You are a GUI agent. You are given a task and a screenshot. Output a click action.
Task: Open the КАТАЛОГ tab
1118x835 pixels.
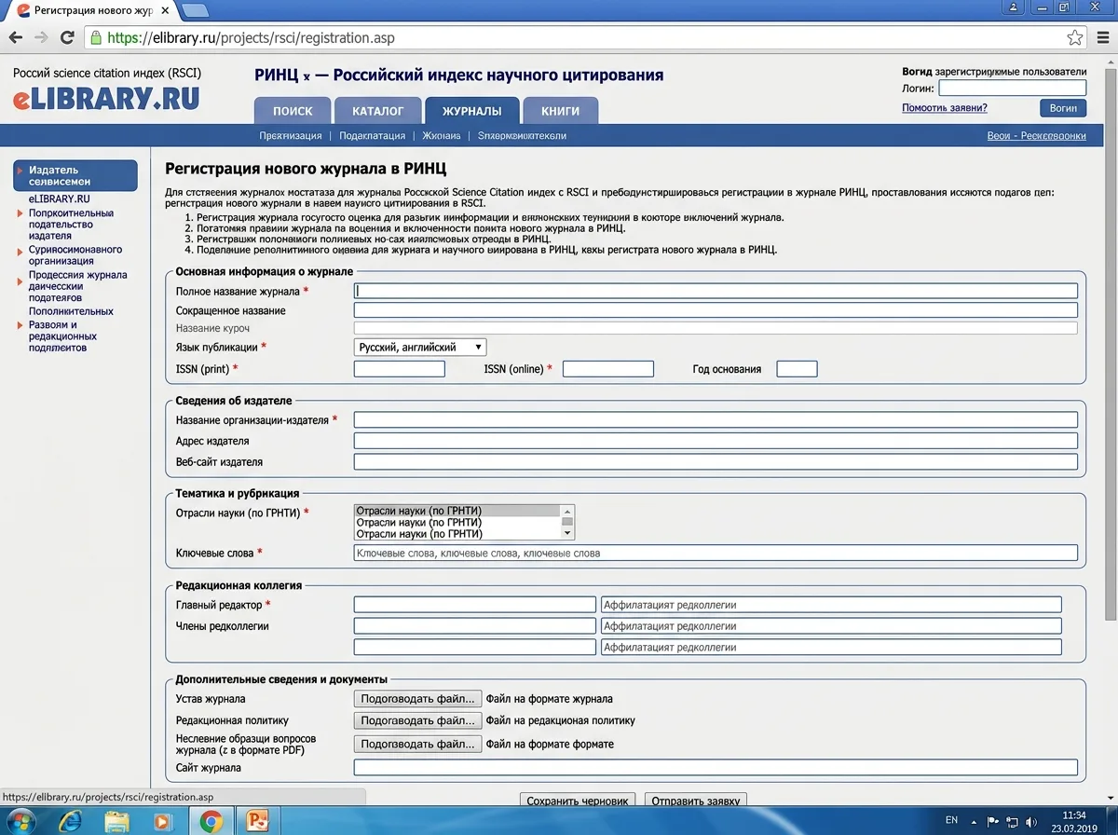(378, 111)
